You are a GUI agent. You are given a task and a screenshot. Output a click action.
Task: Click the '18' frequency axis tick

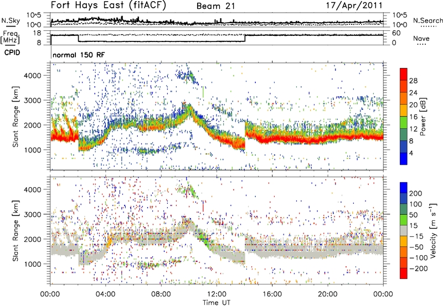click(37, 33)
